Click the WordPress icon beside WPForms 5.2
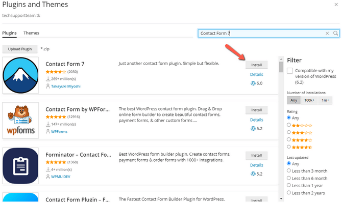Screen dimensions: 342x203 point(253,129)
